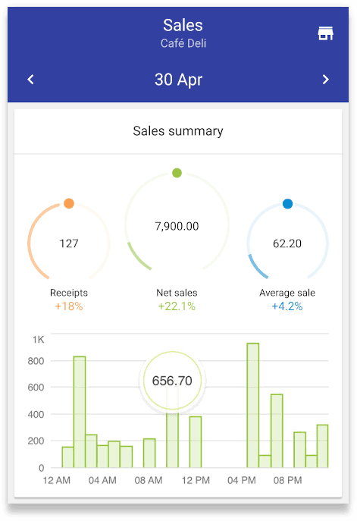This screenshot has height=521, width=357.
Task: Go to previous day with left chevron
Action: coord(30,80)
